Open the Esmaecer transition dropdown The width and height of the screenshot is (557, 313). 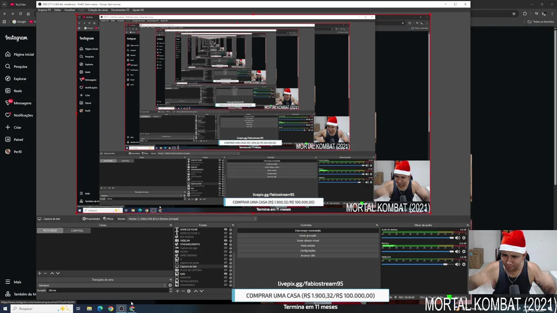(101, 286)
